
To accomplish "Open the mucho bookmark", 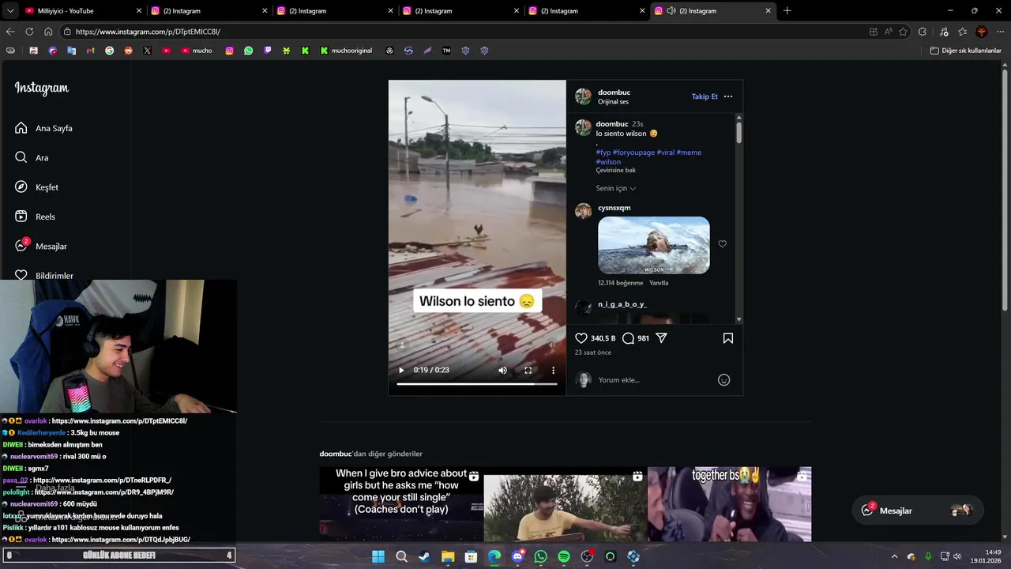I will tap(197, 51).
